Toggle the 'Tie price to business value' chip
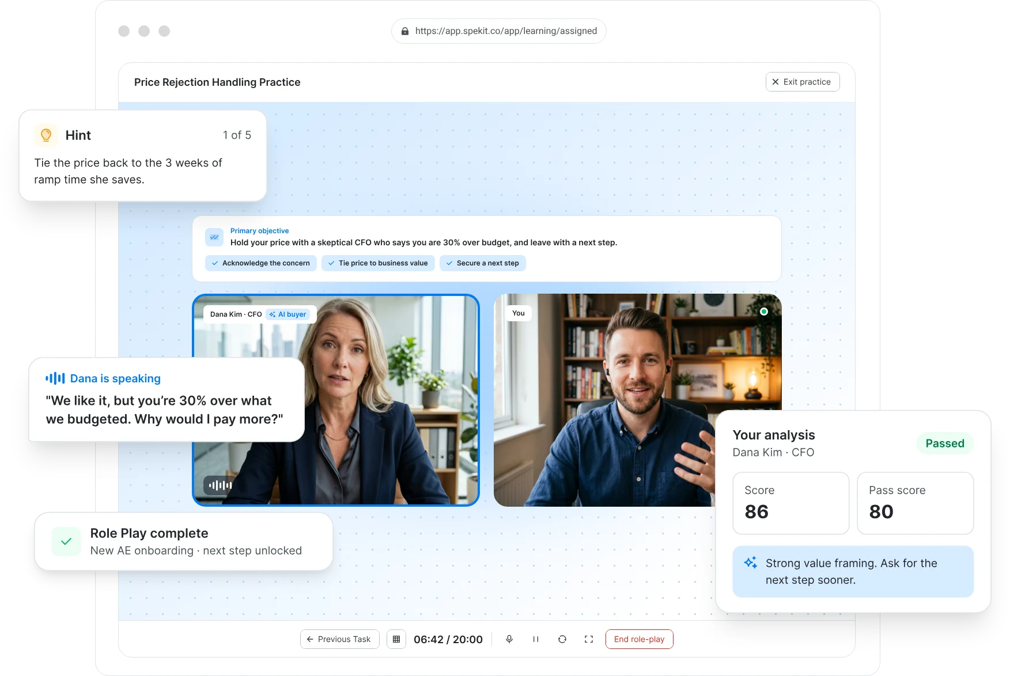Viewport: 1010px width, 676px height. (x=378, y=263)
